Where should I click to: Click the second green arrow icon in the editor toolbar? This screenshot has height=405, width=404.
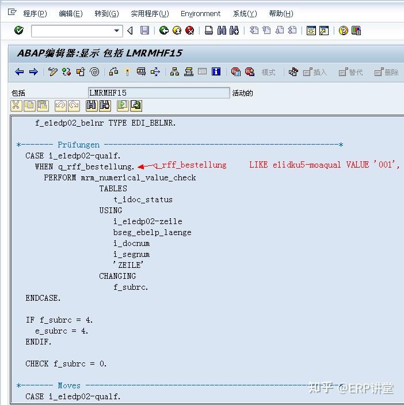[x=136, y=105]
